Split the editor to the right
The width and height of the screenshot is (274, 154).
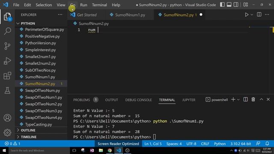259,15
